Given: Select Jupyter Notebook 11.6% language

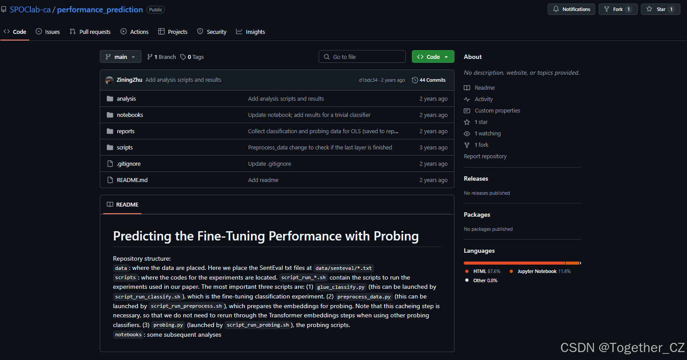Looking at the screenshot, I should tap(540, 271).
